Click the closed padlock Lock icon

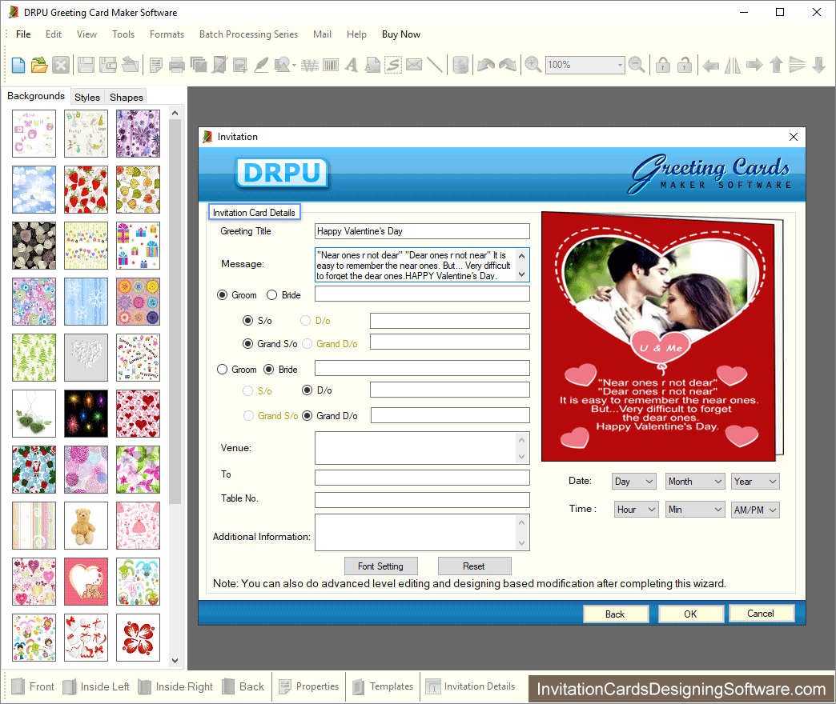pyautogui.click(x=663, y=65)
